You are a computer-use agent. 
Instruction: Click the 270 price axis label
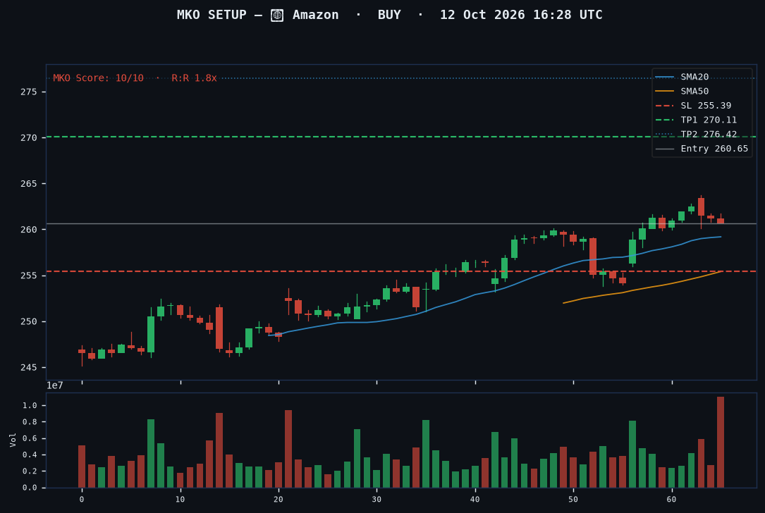pyautogui.click(x=29, y=138)
